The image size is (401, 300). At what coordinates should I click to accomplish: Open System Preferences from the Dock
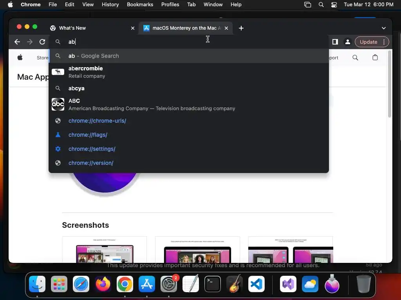pos(169,284)
